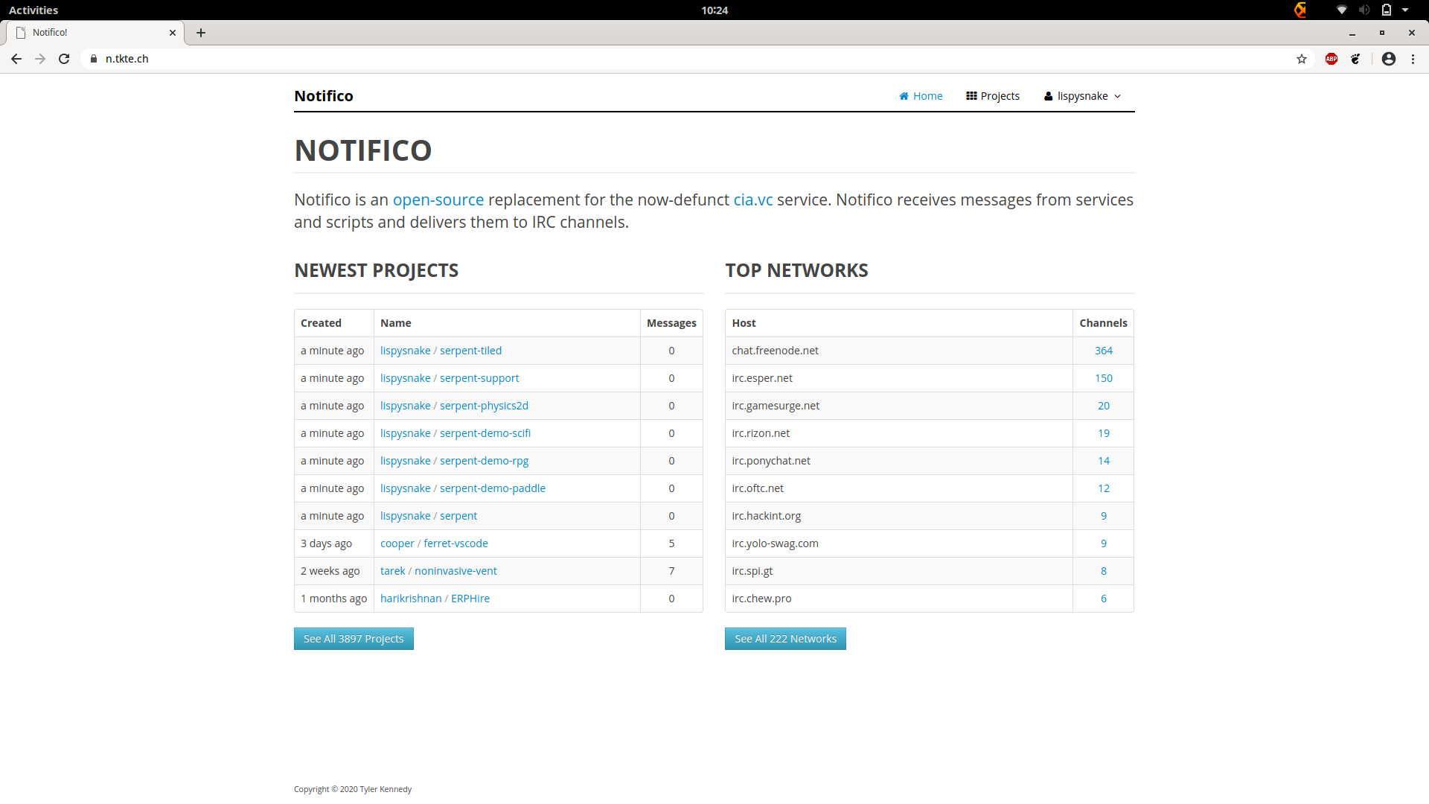Open Activities overview
The image size is (1429, 804).
(x=33, y=10)
